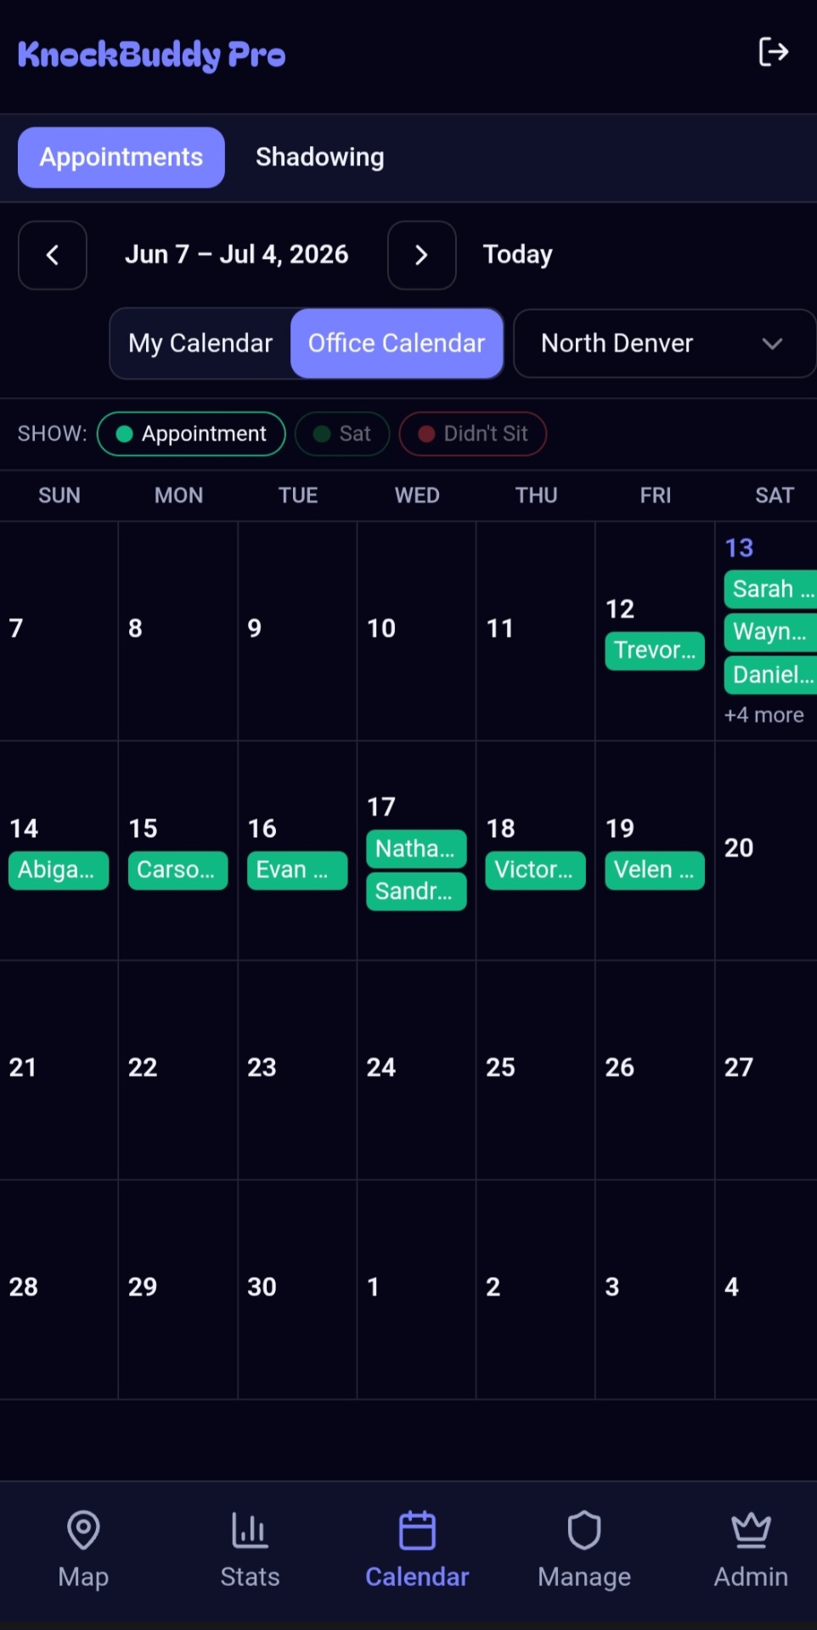Select the June 10 day cell

point(416,631)
